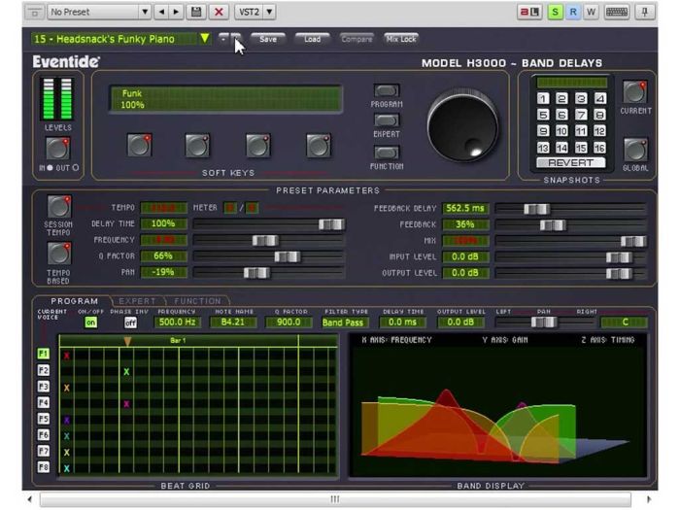This screenshot has height=510, width=680.
Task: Toggle green S solo button
Action: 555,12
